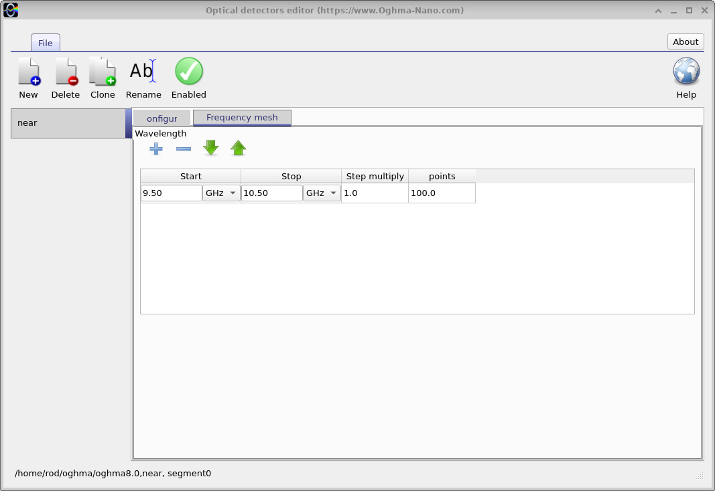The width and height of the screenshot is (715, 491).
Task: Click the Start column header
Action: 190,176
